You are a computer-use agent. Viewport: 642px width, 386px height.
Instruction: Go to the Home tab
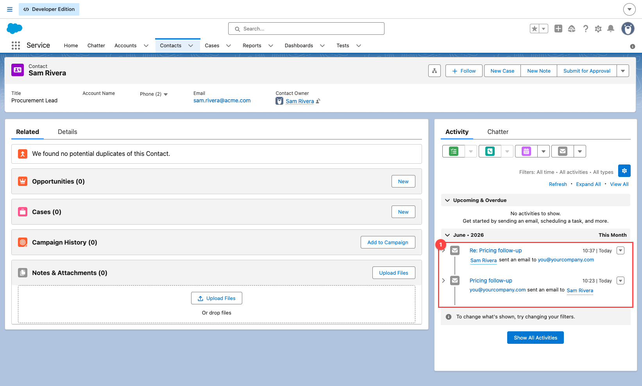pyautogui.click(x=71, y=46)
